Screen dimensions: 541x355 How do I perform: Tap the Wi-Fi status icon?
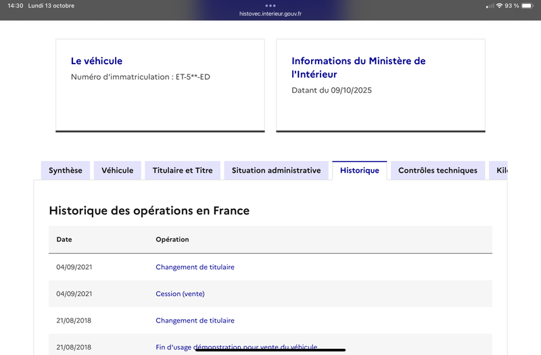(x=499, y=5)
